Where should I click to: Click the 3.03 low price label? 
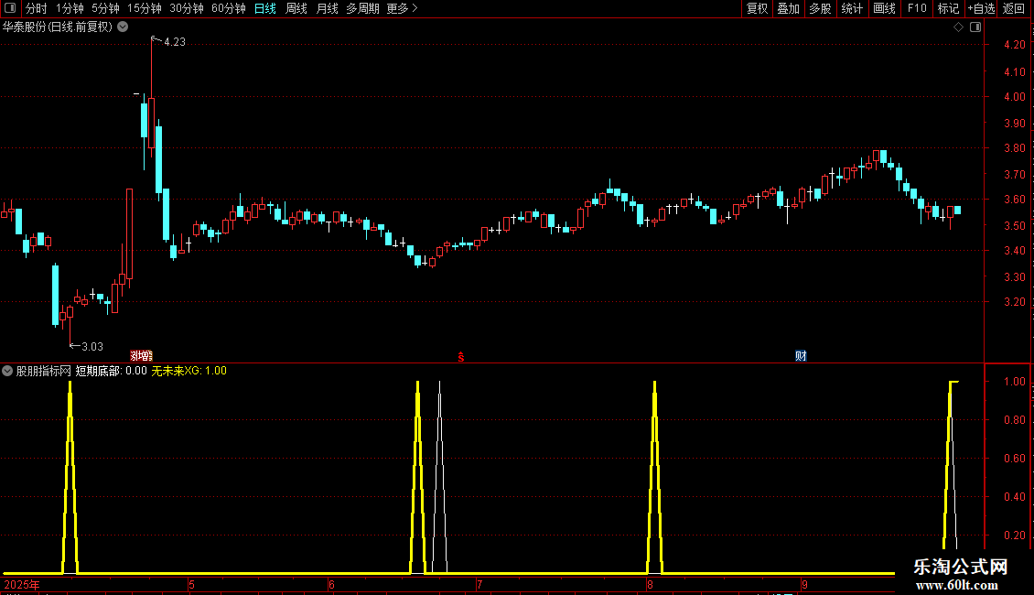pyautogui.click(x=92, y=347)
